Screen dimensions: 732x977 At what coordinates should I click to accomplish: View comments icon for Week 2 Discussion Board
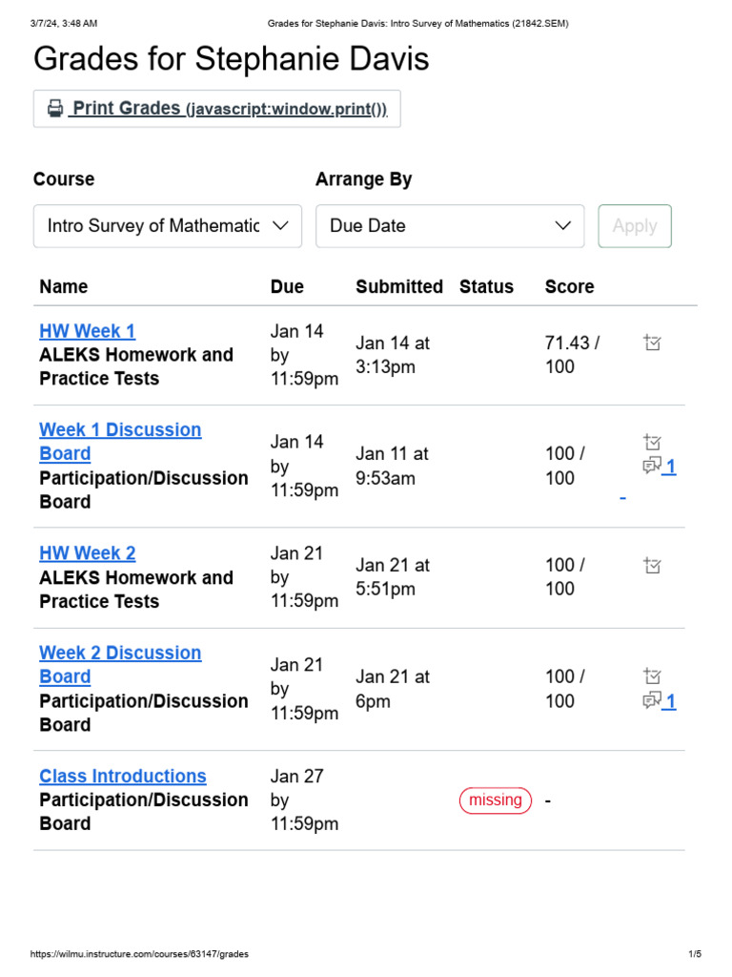[653, 701]
